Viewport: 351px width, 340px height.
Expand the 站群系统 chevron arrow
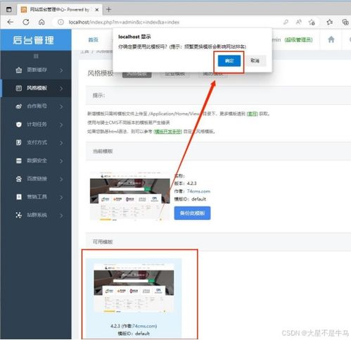[x=61, y=215]
